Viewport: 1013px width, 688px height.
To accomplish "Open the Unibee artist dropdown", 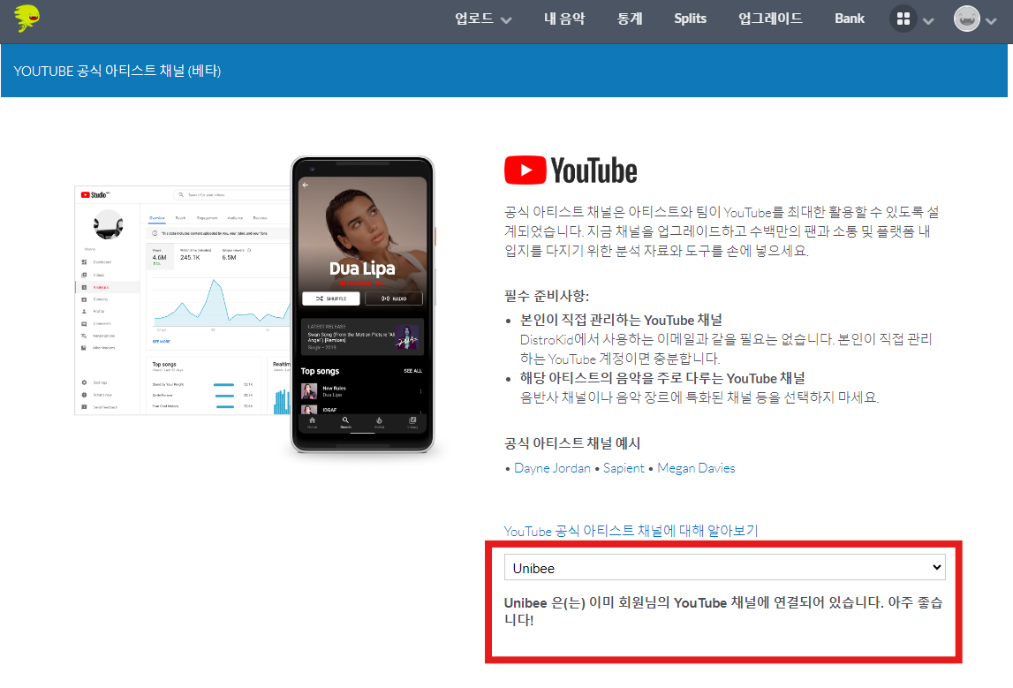I will (x=724, y=567).
